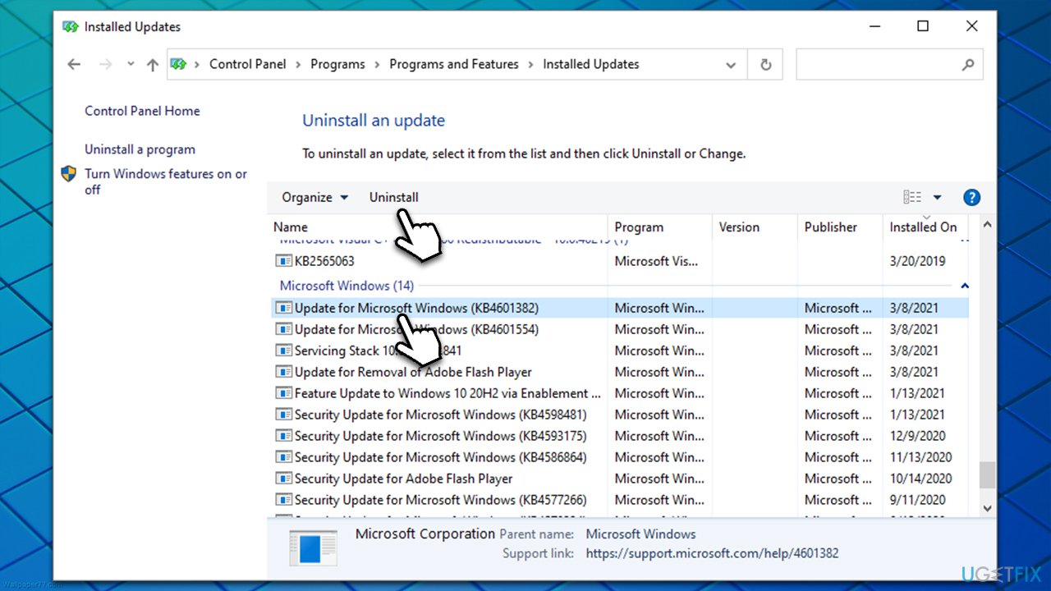Click the forward navigation arrow

(105, 64)
